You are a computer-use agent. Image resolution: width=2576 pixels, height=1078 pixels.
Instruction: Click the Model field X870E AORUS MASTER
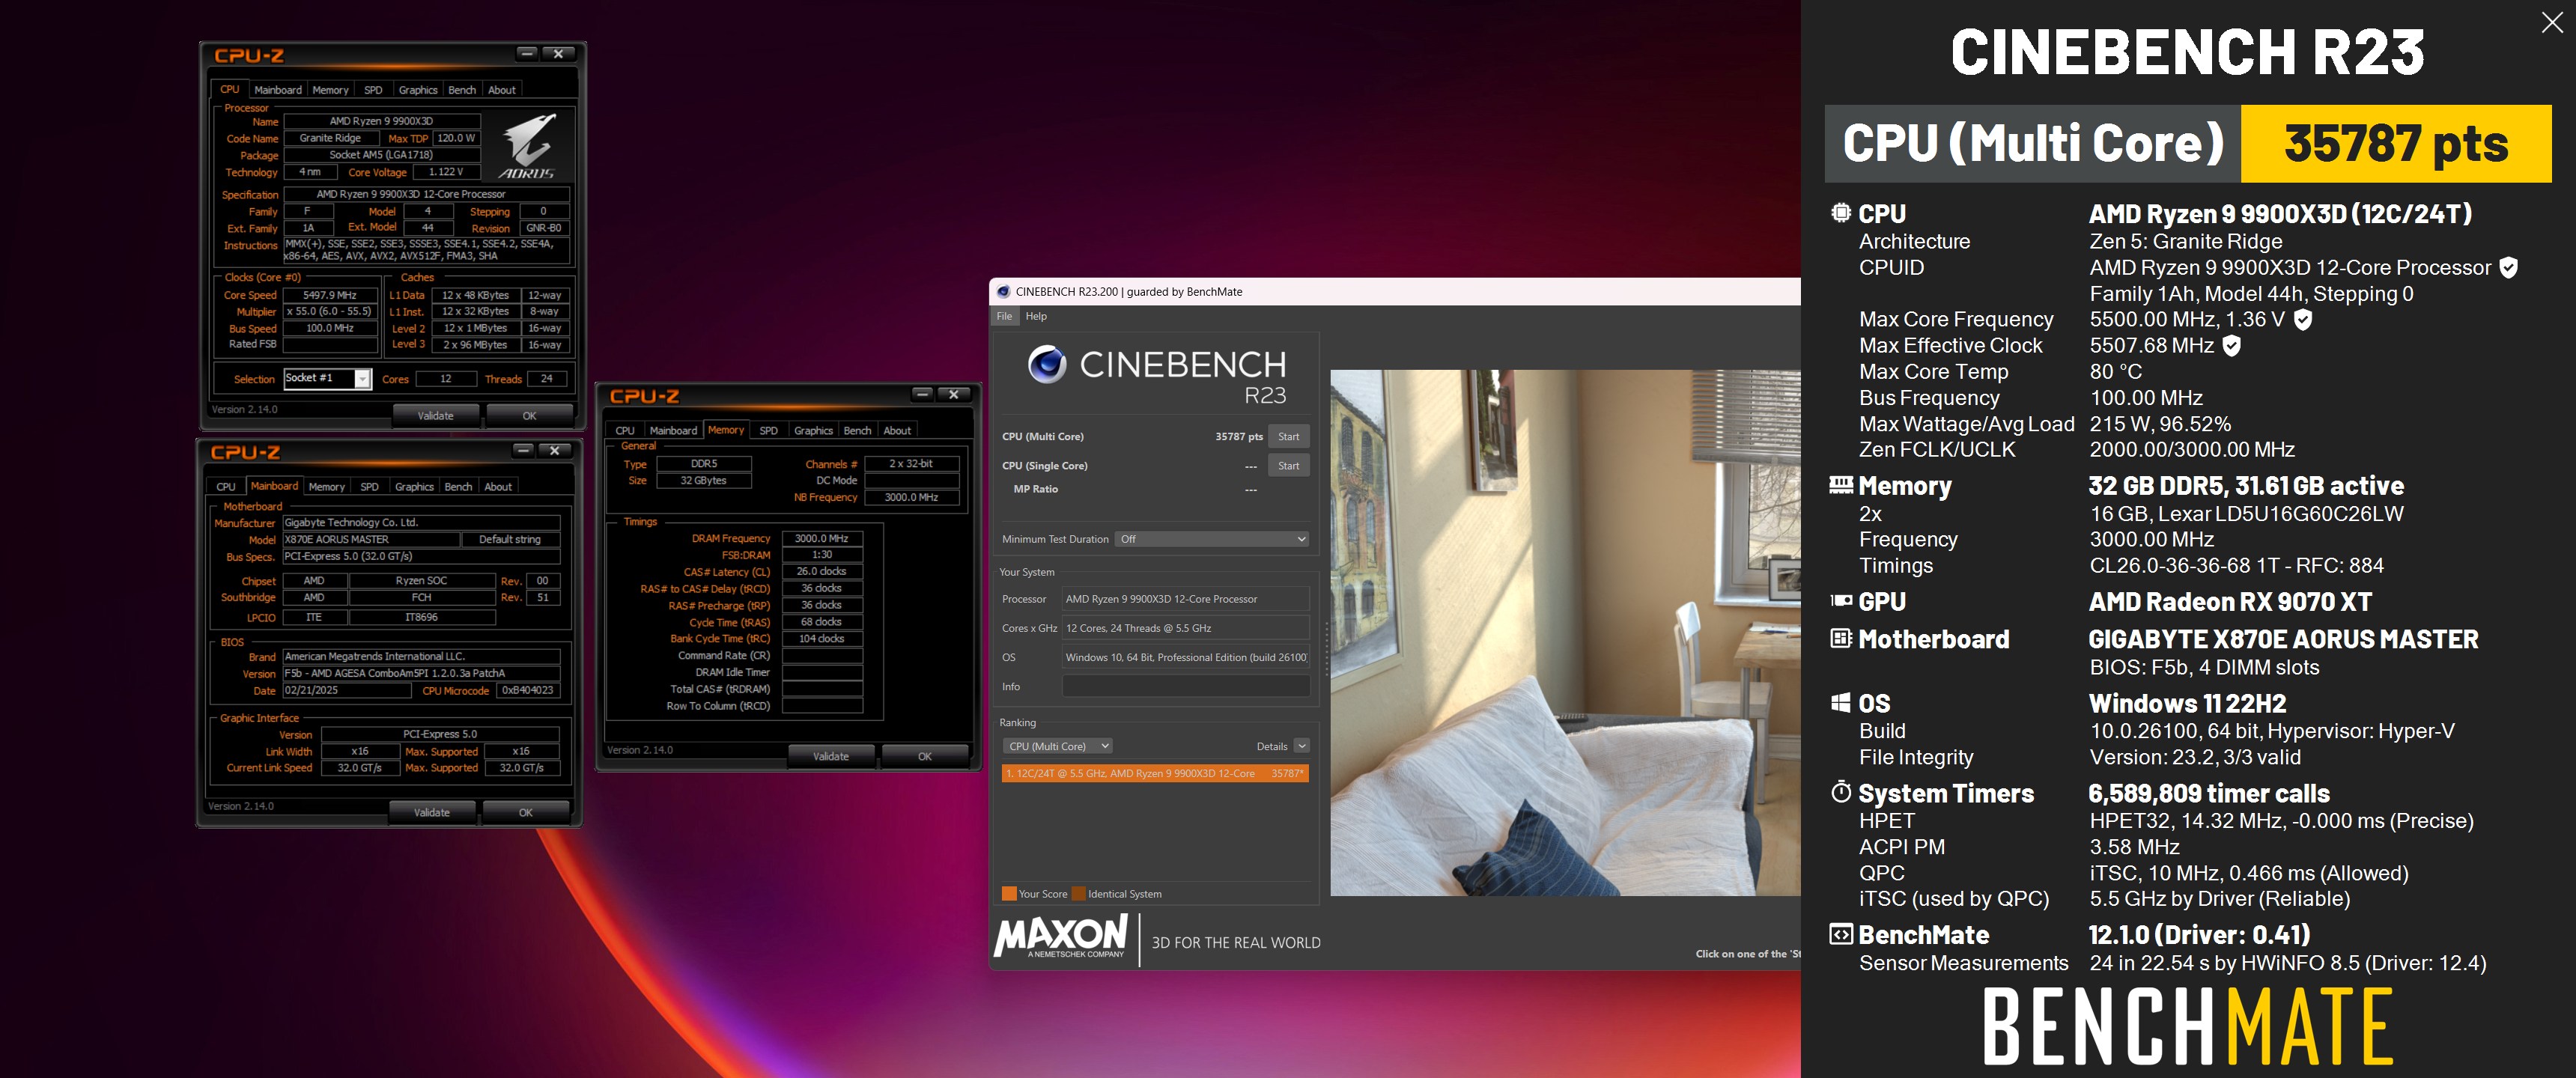(x=371, y=539)
